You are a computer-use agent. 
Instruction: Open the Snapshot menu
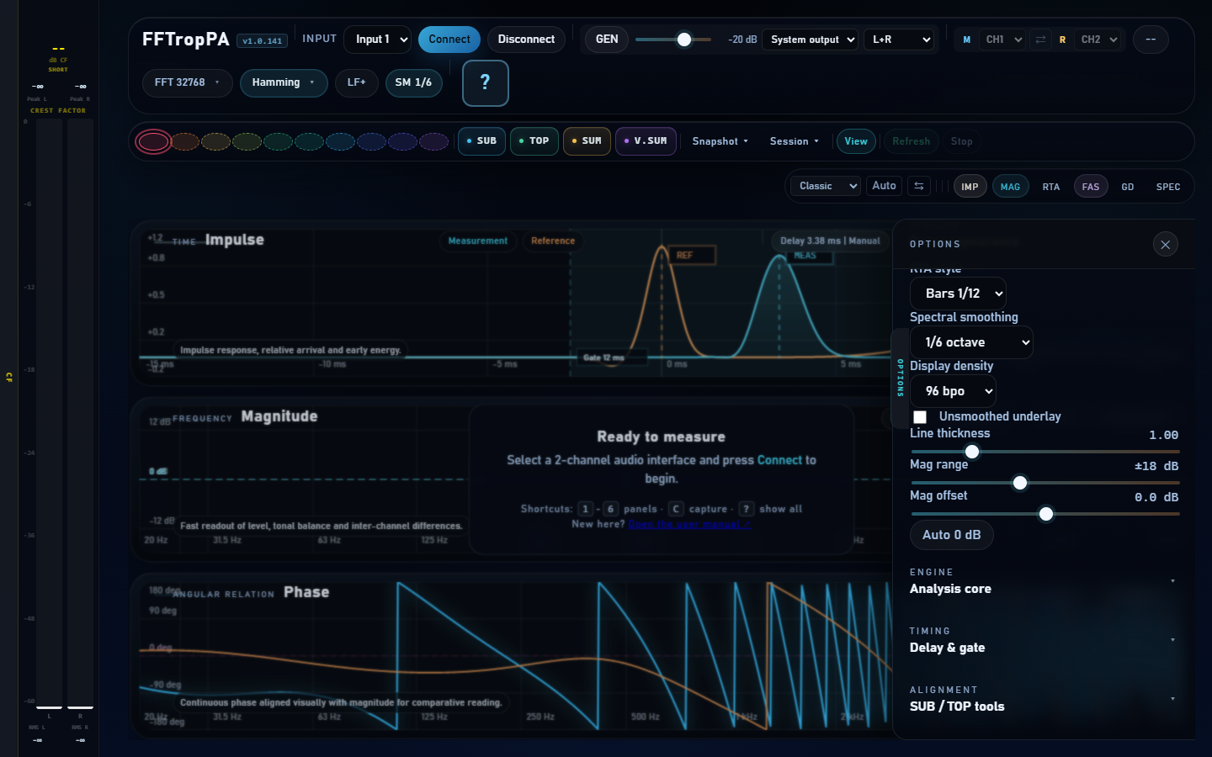coord(720,141)
